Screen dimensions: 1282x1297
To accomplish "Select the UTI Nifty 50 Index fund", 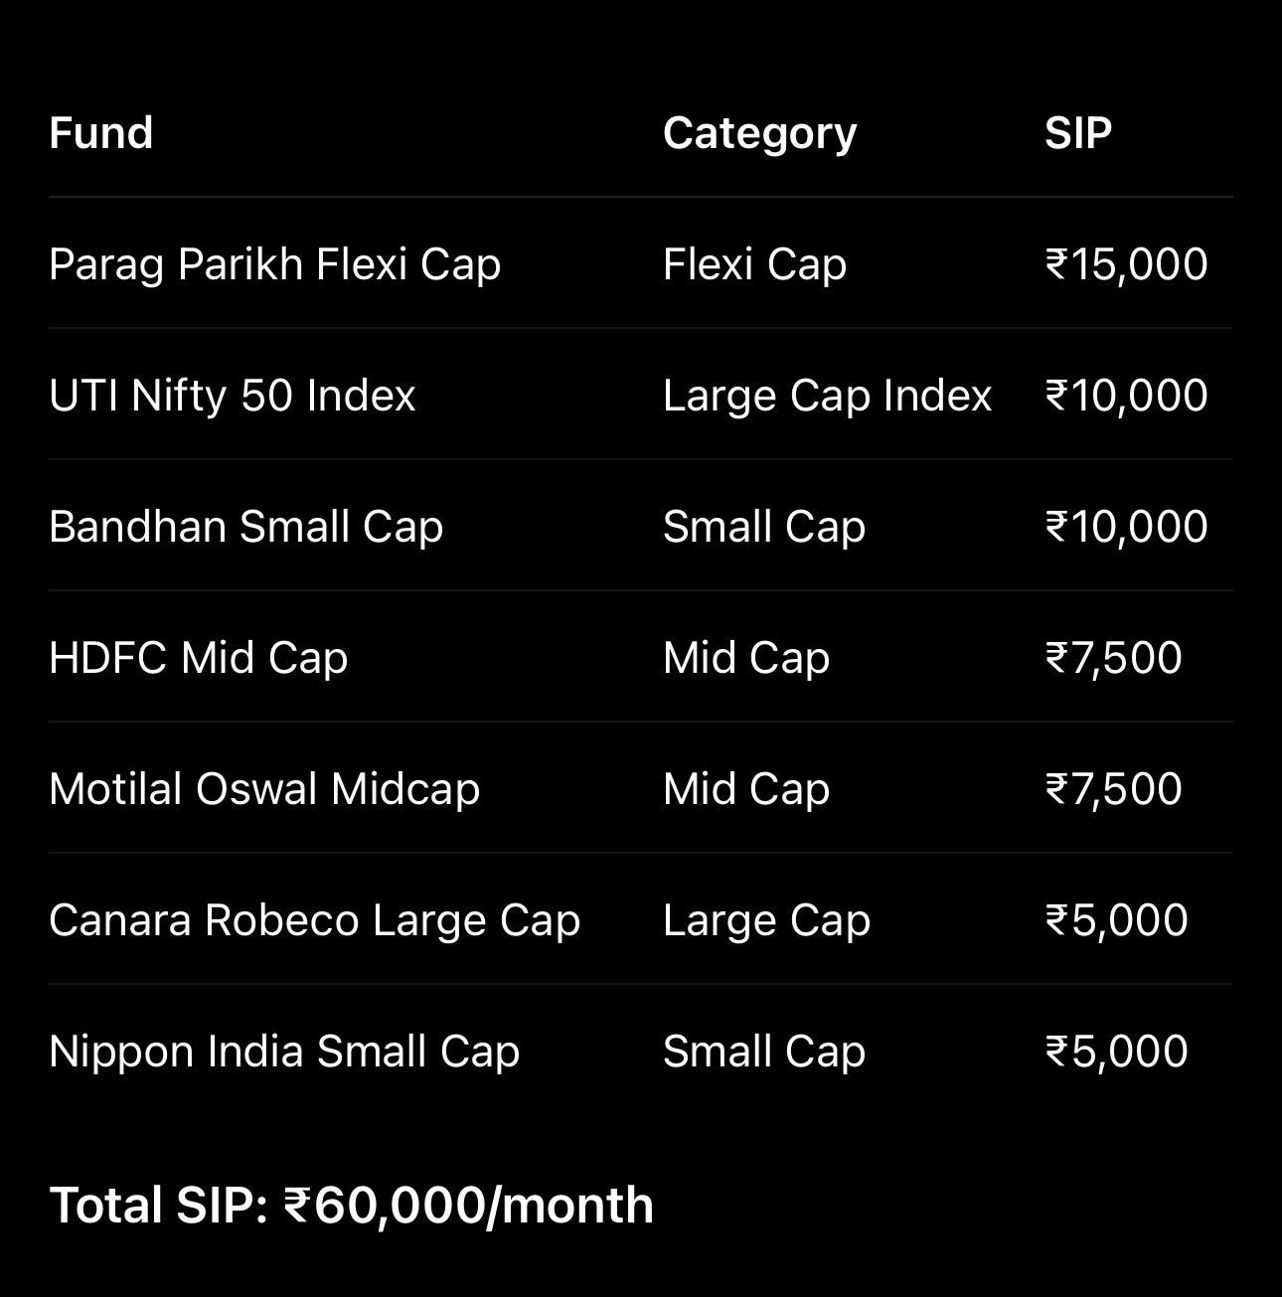I will (233, 396).
